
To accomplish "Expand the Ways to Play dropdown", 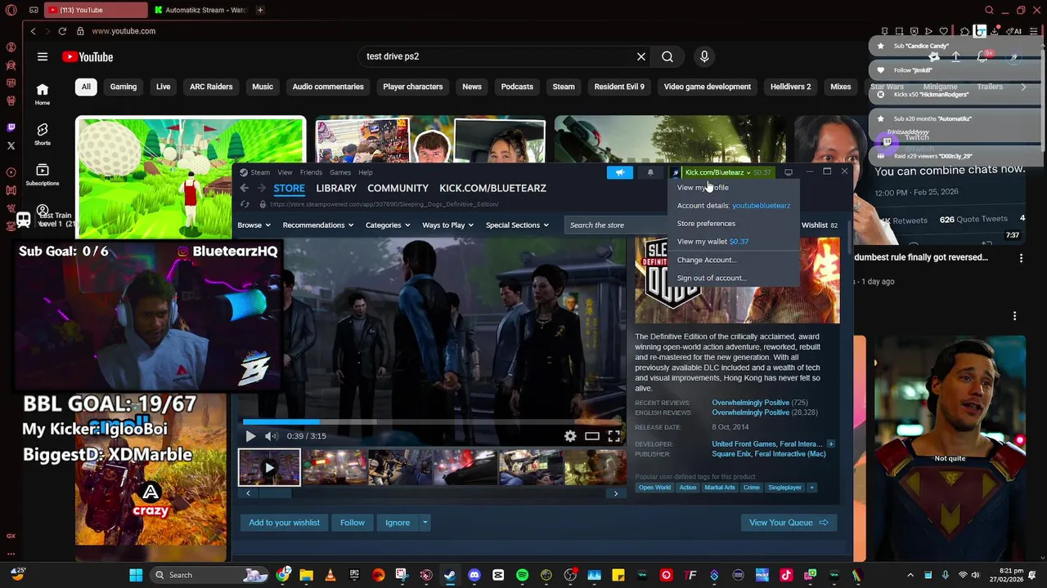I will 449,225.
